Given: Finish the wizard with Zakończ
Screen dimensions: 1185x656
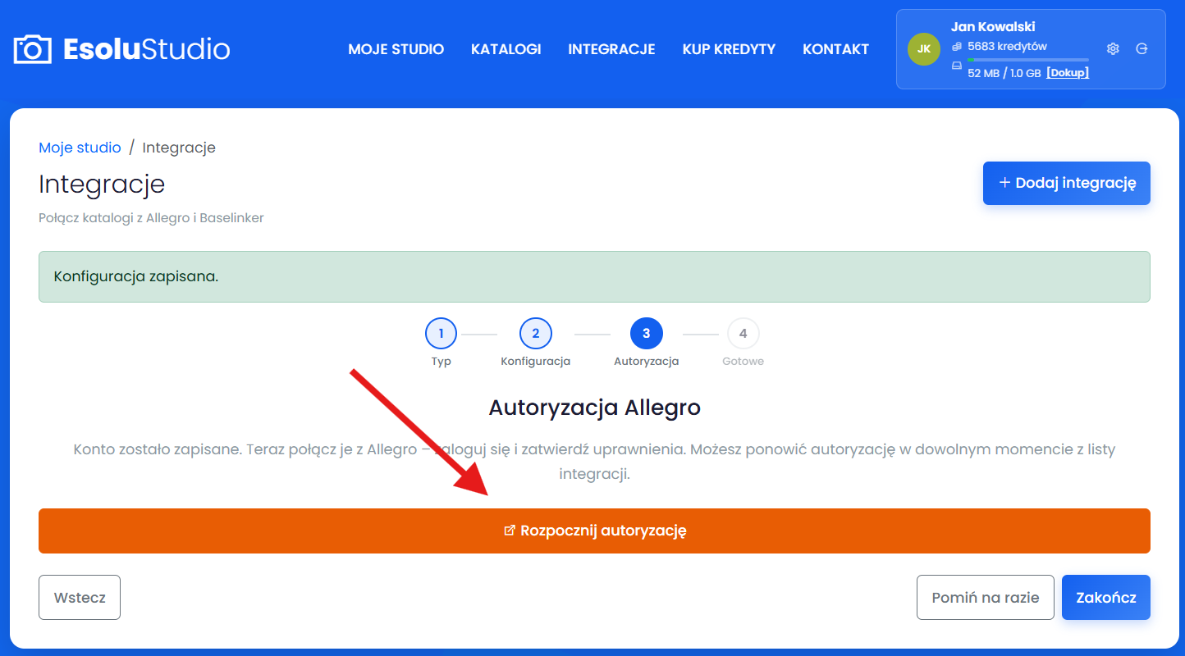Looking at the screenshot, I should point(1105,597).
